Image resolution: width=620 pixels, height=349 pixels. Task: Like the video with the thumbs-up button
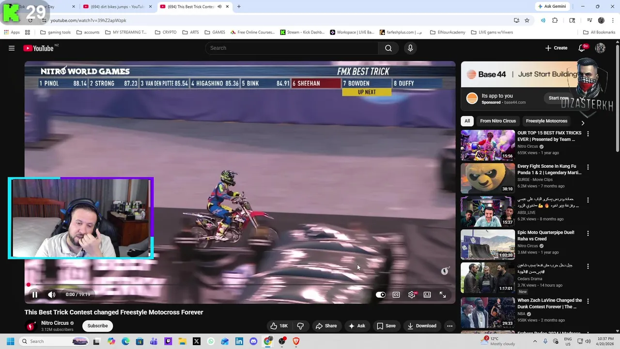coord(279,326)
